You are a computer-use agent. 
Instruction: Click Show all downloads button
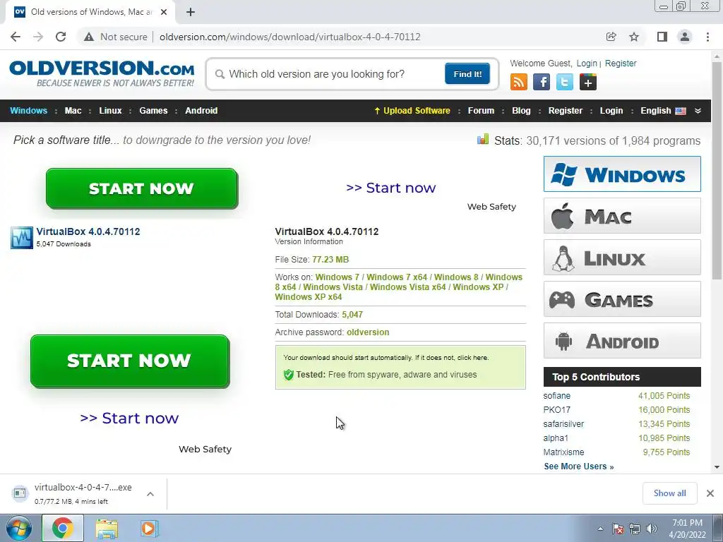(x=669, y=493)
